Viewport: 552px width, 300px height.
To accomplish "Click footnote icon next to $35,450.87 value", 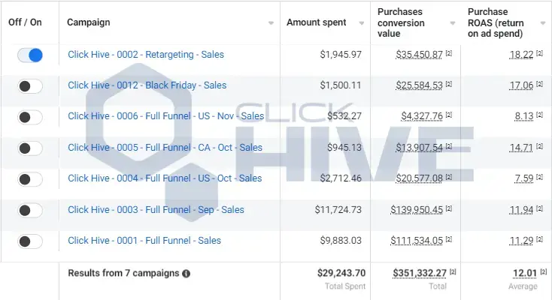I will [x=448, y=54].
